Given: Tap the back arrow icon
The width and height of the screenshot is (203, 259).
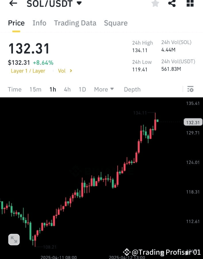Looking at the screenshot, I should (x=13, y=4).
